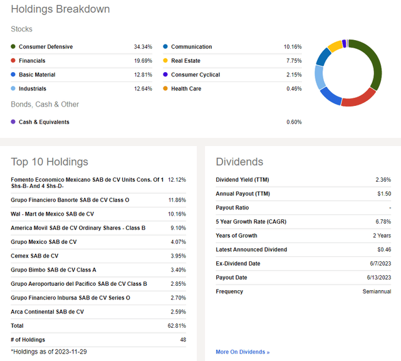Image resolution: width=401 pixels, height=361 pixels.
Task: Click the 34.34% Consumer Defensive value
Action: tap(143, 47)
